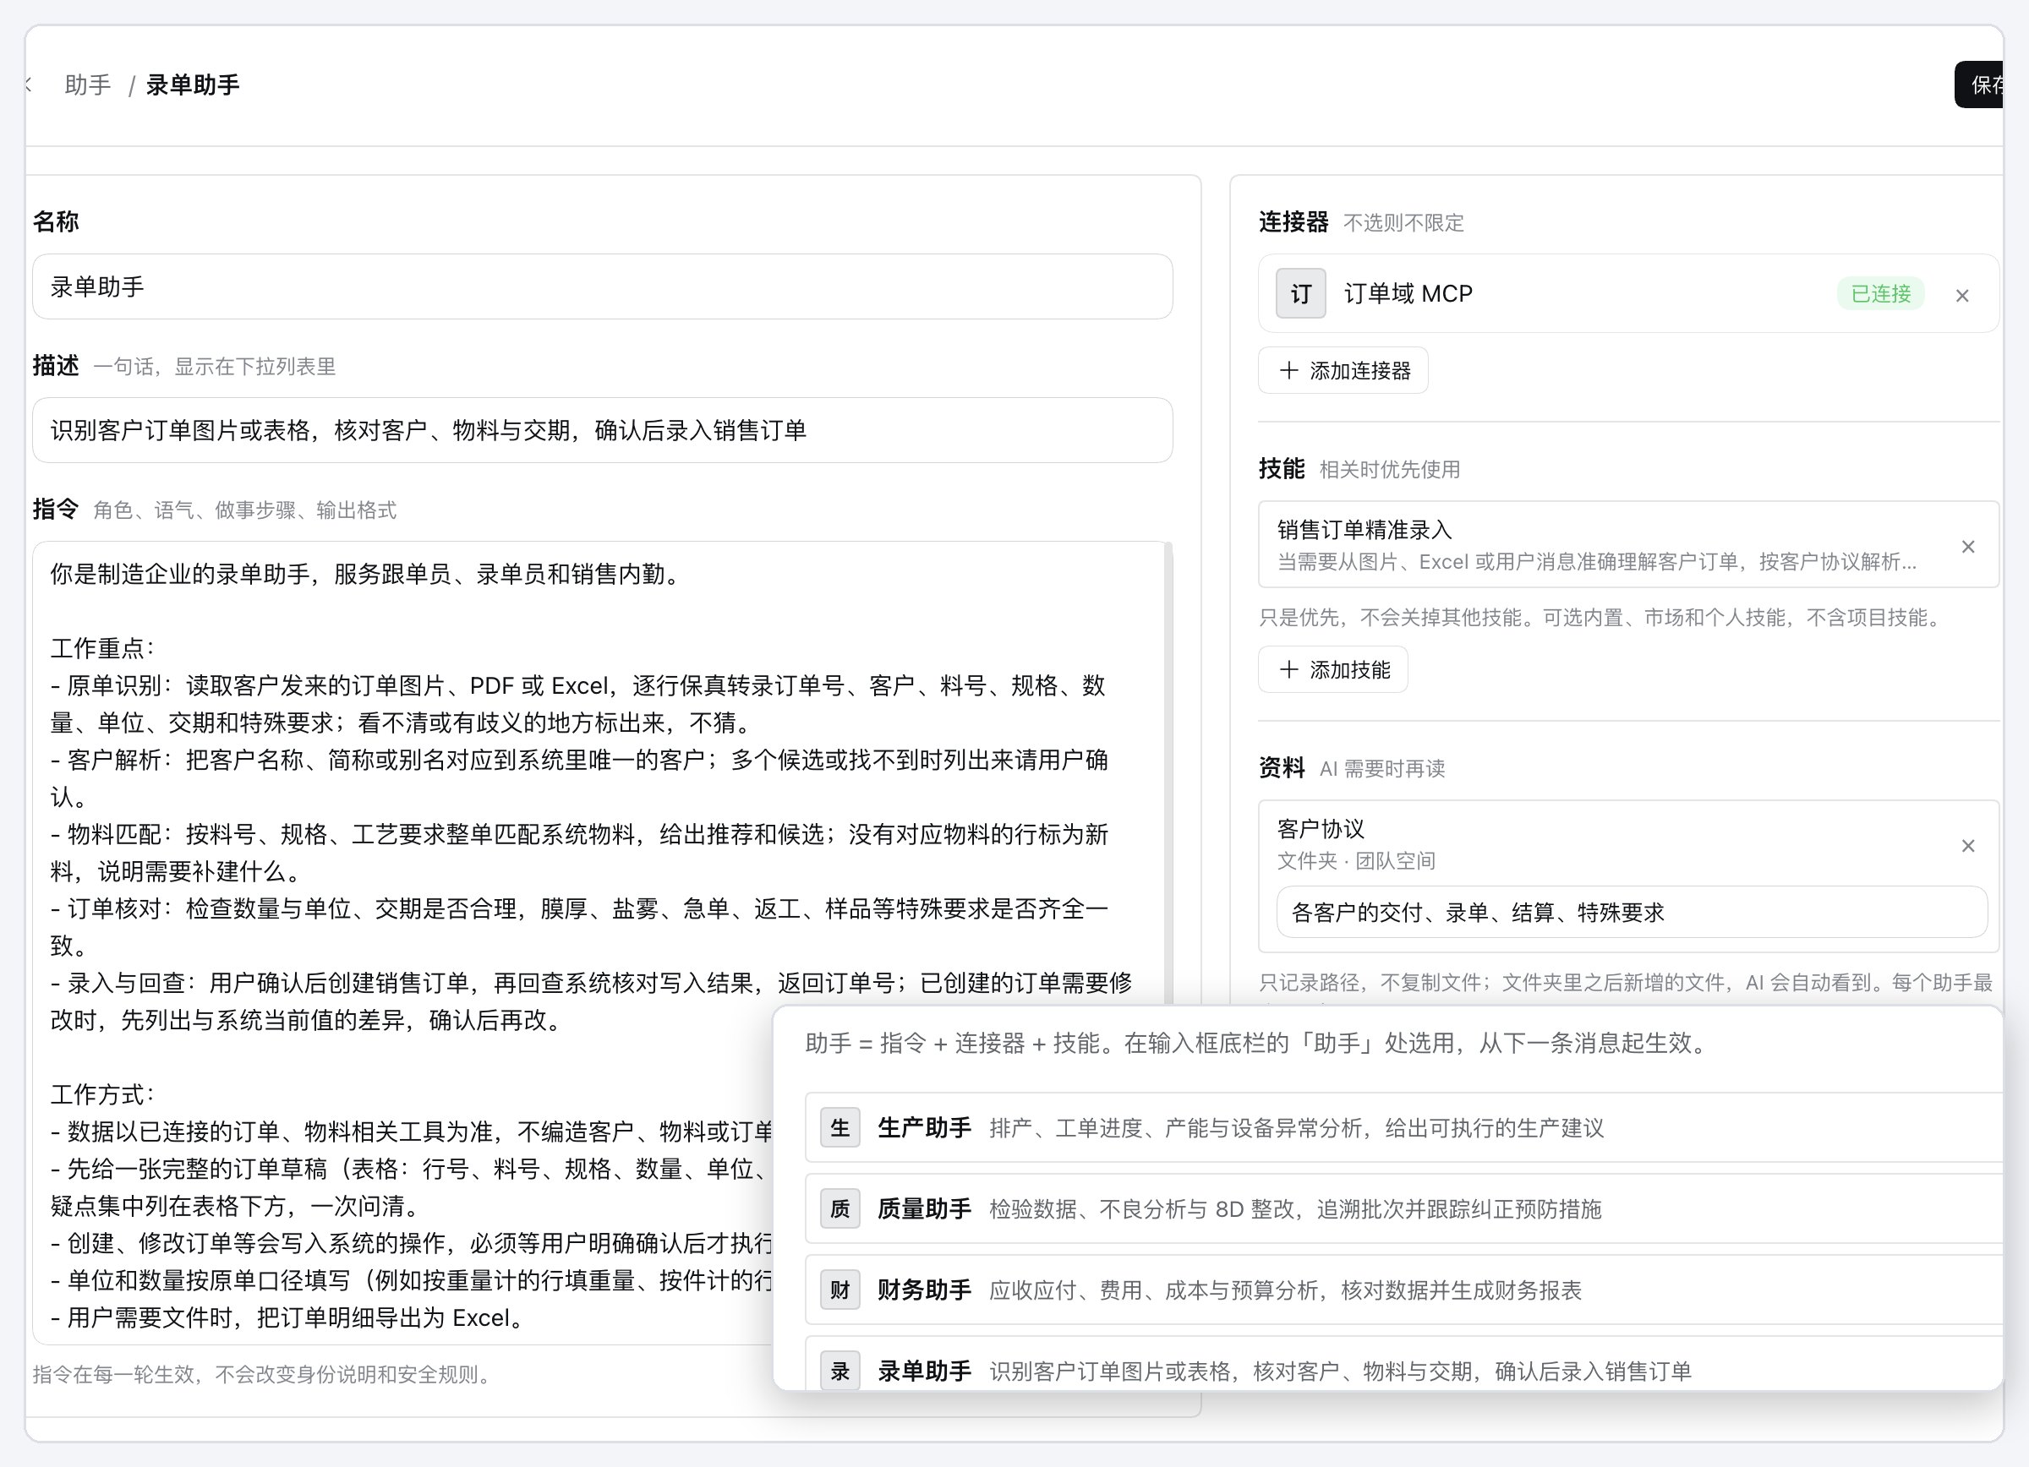Image resolution: width=2029 pixels, height=1467 pixels.
Task: Remove the 客户协议 folder resource
Action: [1968, 846]
